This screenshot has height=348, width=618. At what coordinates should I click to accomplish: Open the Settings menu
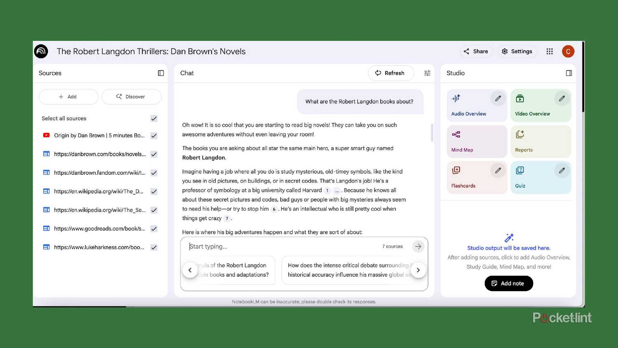[x=517, y=51]
